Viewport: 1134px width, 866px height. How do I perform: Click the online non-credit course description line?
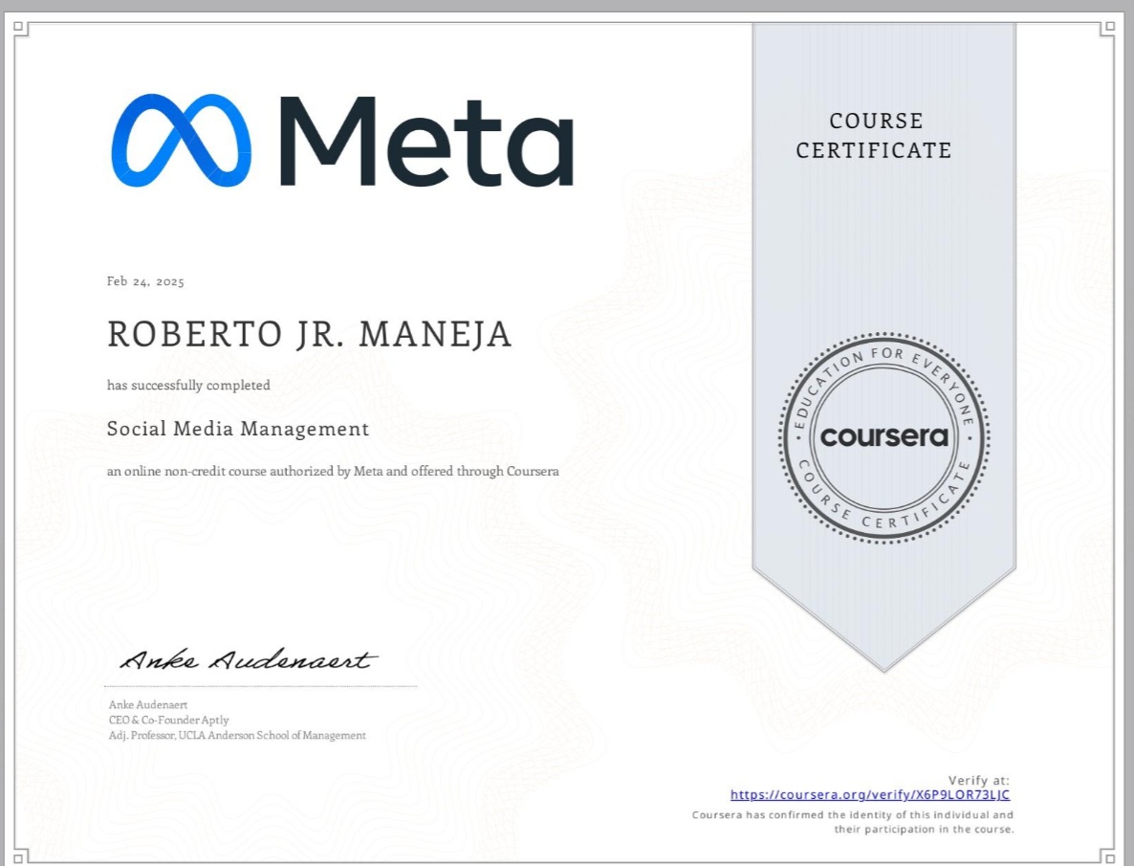[x=333, y=472]
